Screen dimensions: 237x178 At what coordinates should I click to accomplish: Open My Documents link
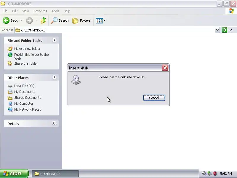(x=25, y=92)
